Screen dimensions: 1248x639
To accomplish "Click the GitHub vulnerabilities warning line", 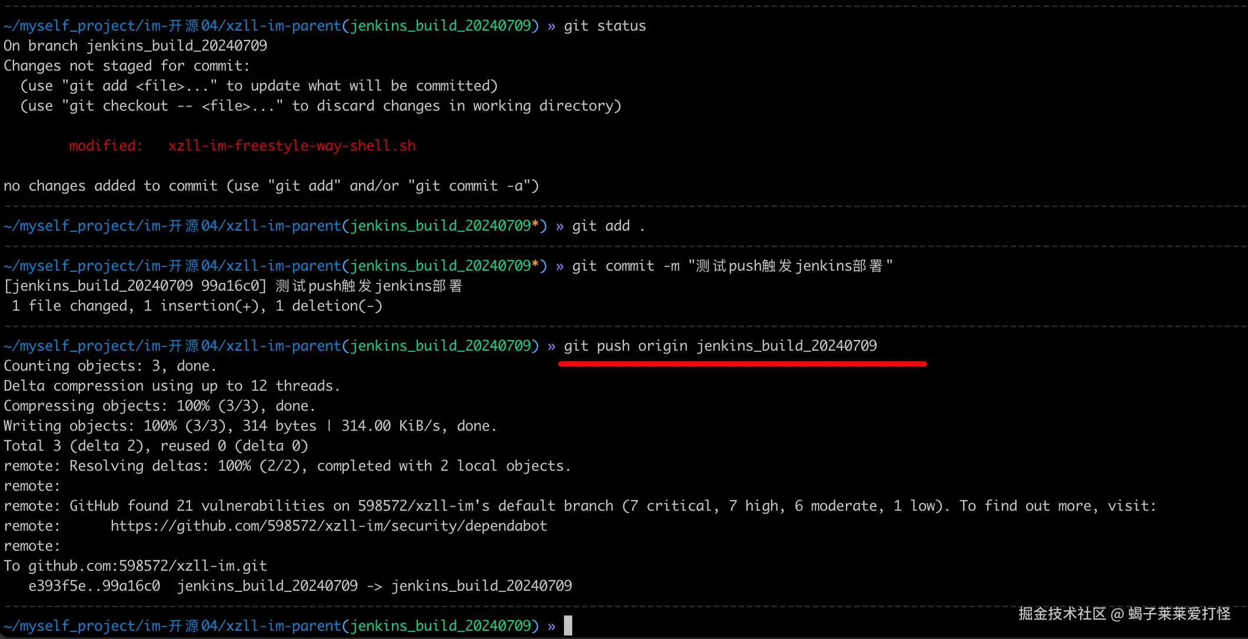I will point(579,506).
